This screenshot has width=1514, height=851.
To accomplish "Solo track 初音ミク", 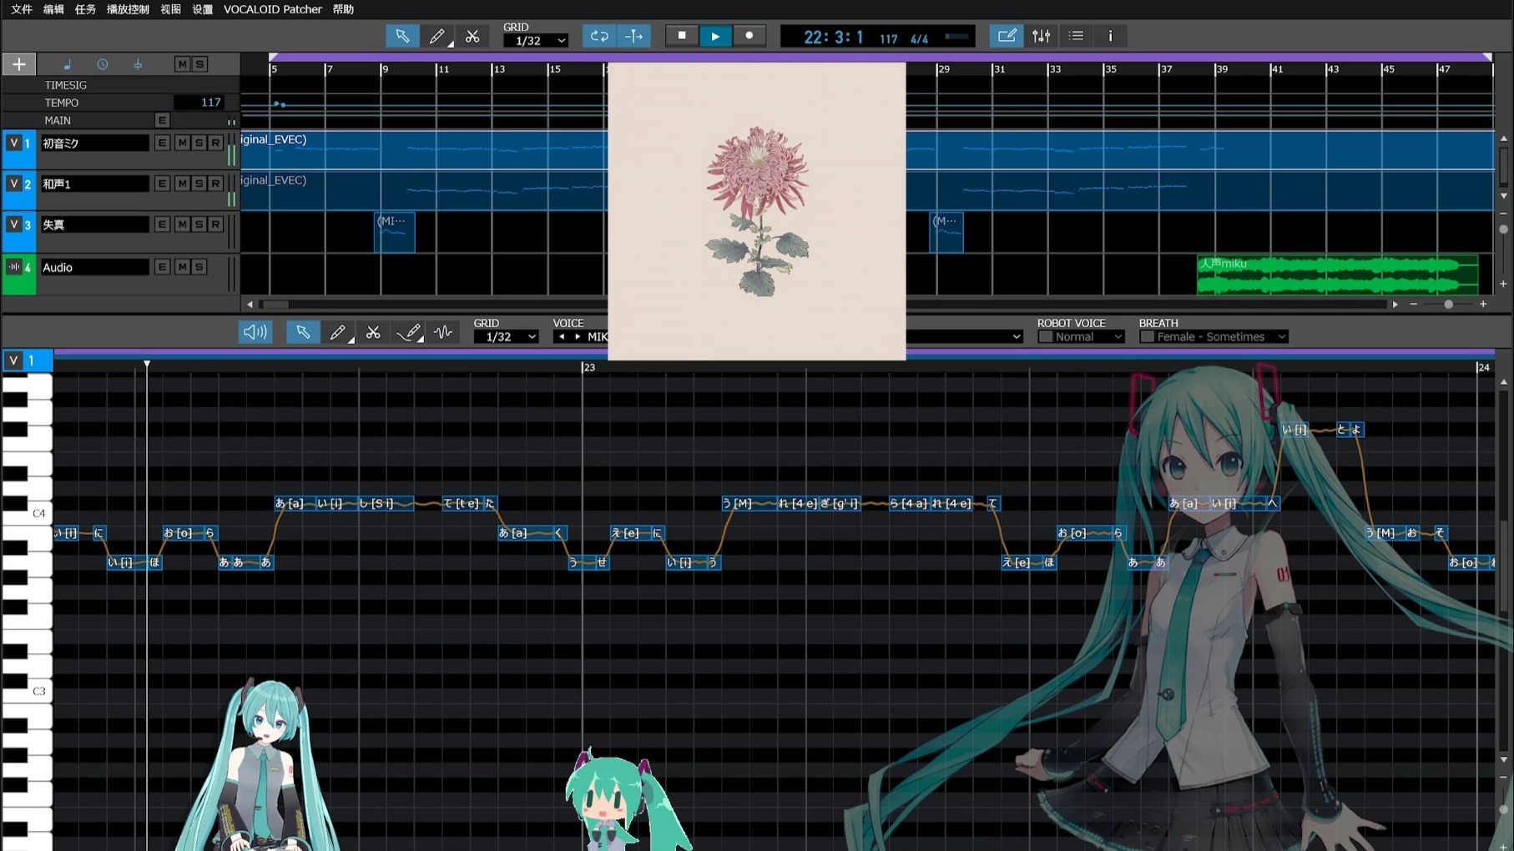I will coord(199,143).
